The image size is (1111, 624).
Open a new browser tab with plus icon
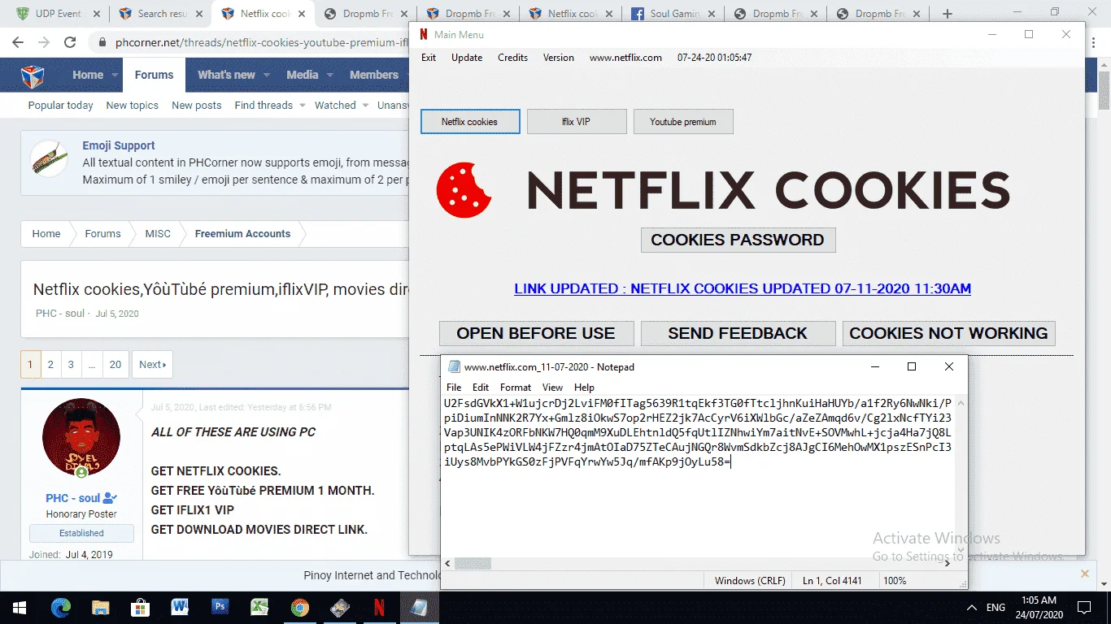(x=947, y=14)
